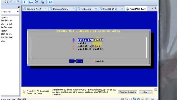
Task: Open the library search dropdown arrow
Action: point(18,12)
